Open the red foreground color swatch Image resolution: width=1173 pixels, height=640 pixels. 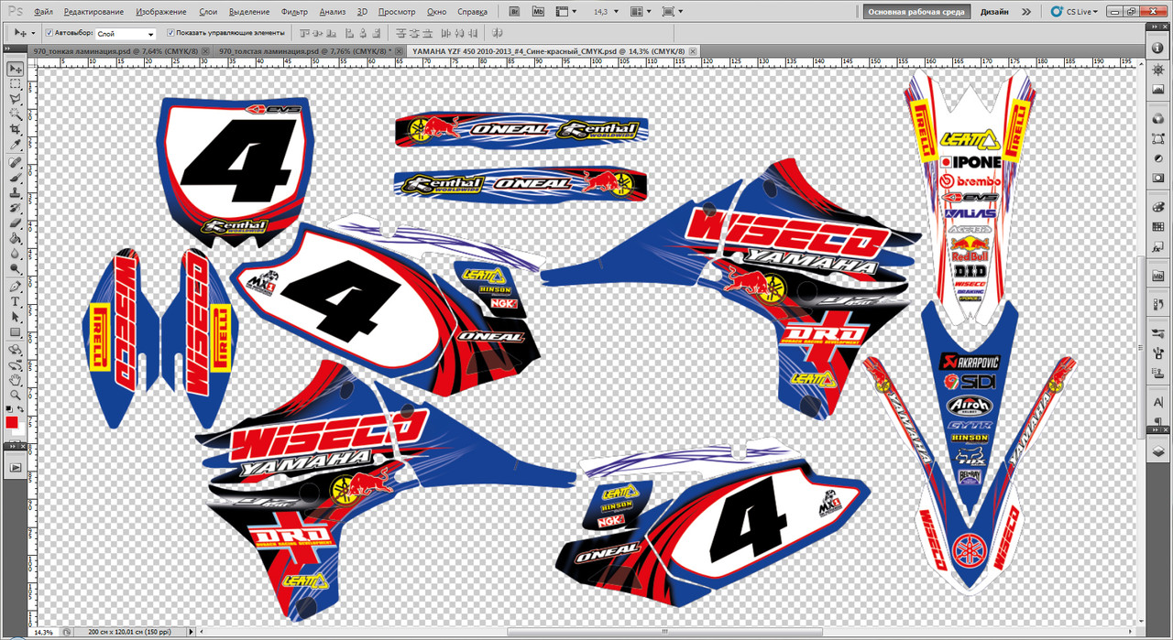[11, 421]
